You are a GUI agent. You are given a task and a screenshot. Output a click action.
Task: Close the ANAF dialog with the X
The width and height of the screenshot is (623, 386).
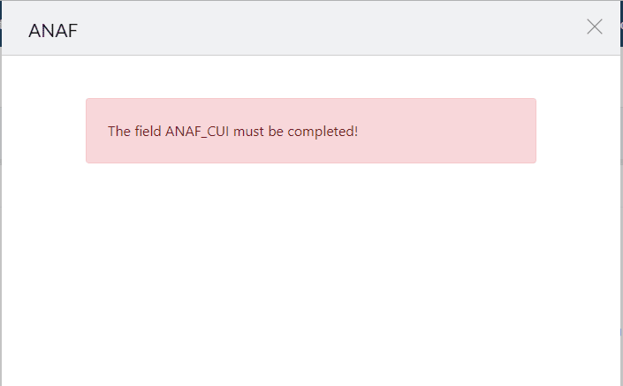pos(595,26)
